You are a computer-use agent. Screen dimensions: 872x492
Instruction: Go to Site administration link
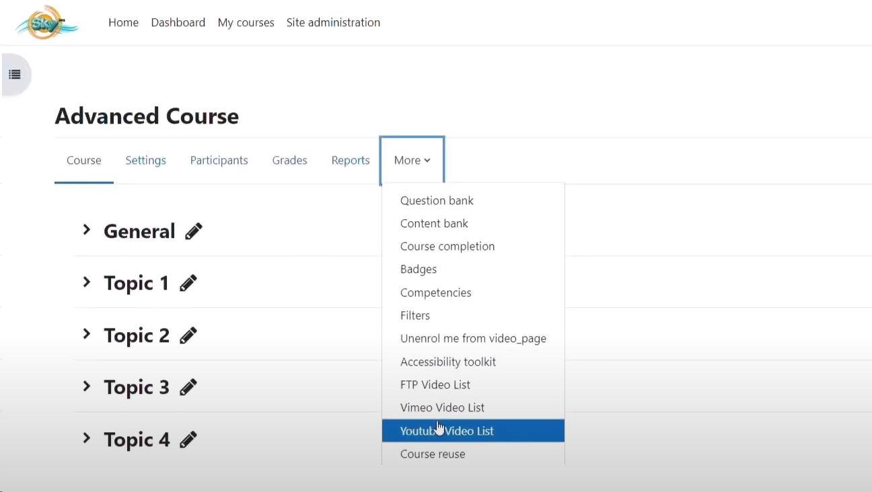333,22
